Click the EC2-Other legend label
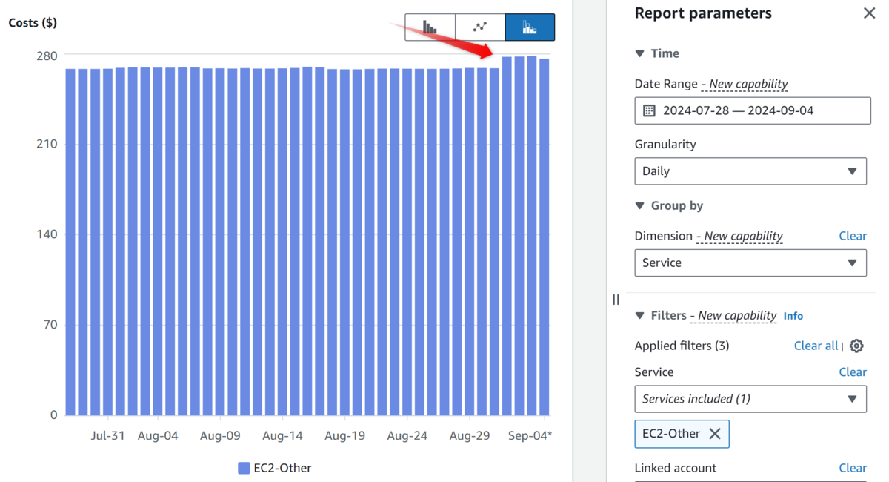889x482 pixels. [x=282, y=468]
